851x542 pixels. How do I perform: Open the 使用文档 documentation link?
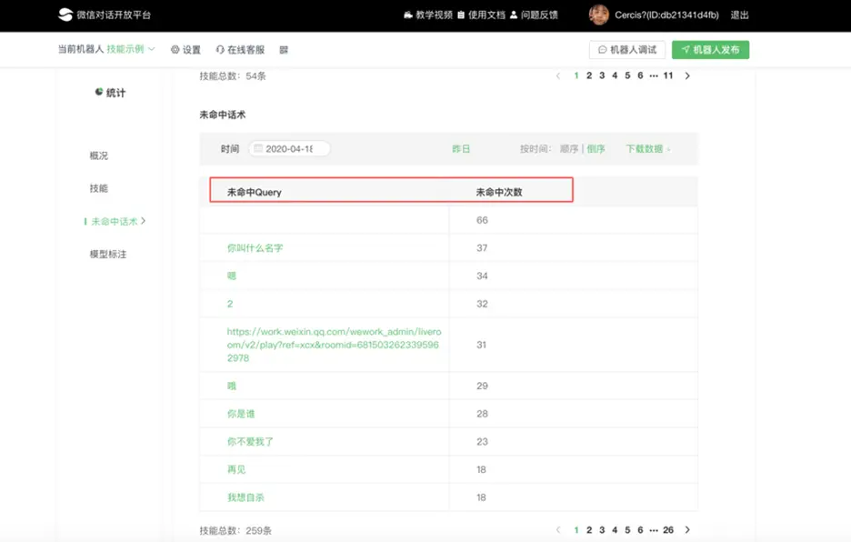(481, 15)
